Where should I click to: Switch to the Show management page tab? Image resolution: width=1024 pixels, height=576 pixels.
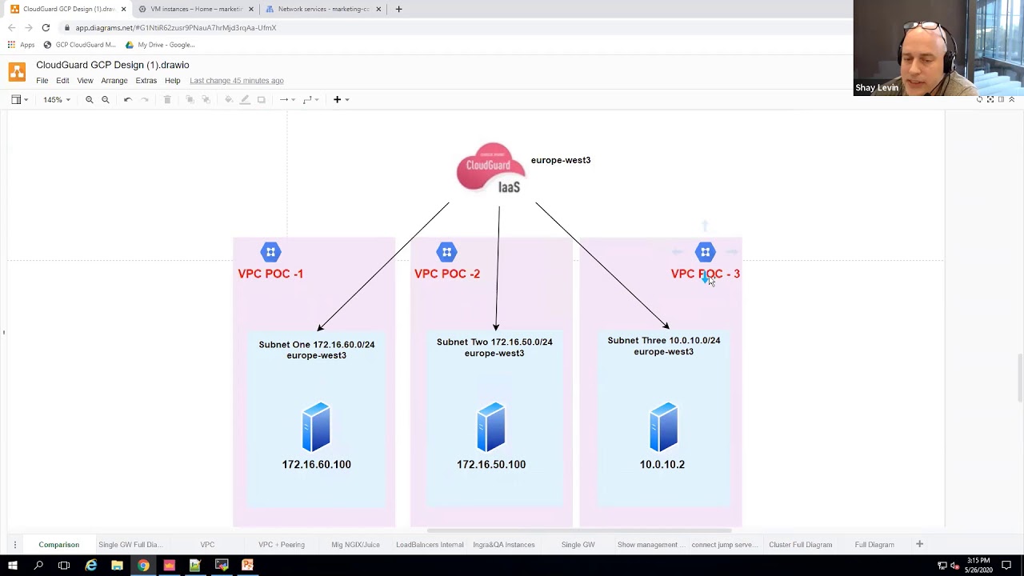pos(651,545)
